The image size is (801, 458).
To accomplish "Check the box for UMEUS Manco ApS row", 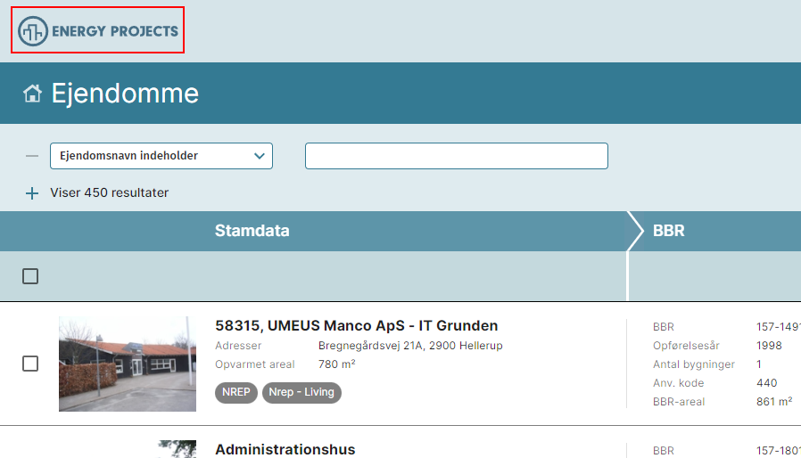I will tap(30, 364).
